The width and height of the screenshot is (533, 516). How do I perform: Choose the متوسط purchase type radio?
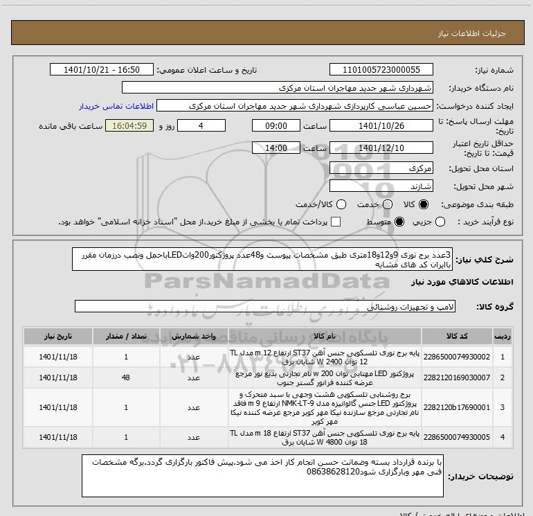pos(399,222)
